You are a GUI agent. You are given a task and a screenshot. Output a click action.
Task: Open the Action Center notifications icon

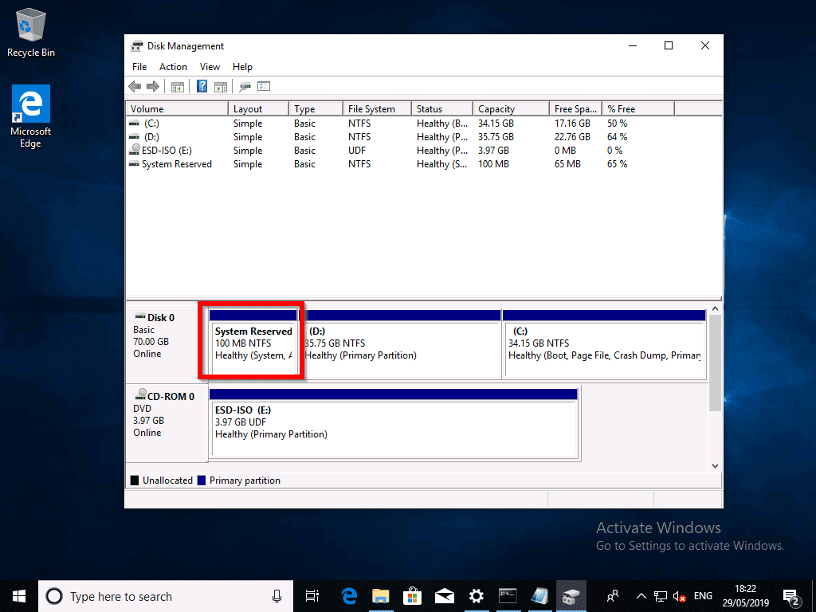coord(791,597)
